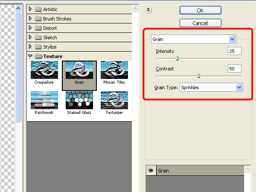
Task: Select the Grain effect layer row
Action: tap(195, 171)
